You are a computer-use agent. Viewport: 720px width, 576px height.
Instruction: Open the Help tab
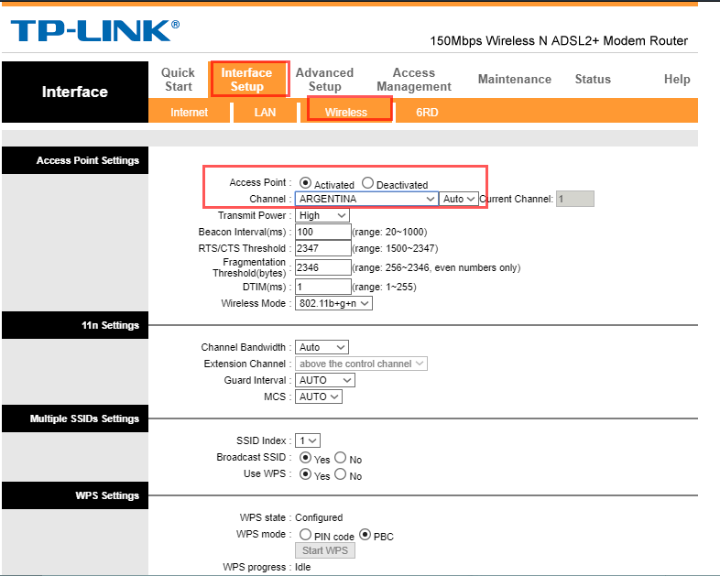pos(677,79)
